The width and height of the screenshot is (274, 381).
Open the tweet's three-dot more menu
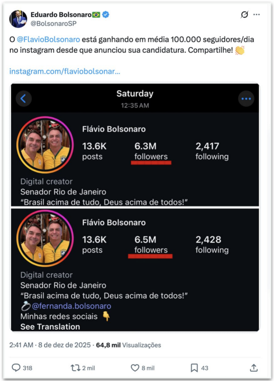click(256, 14)
